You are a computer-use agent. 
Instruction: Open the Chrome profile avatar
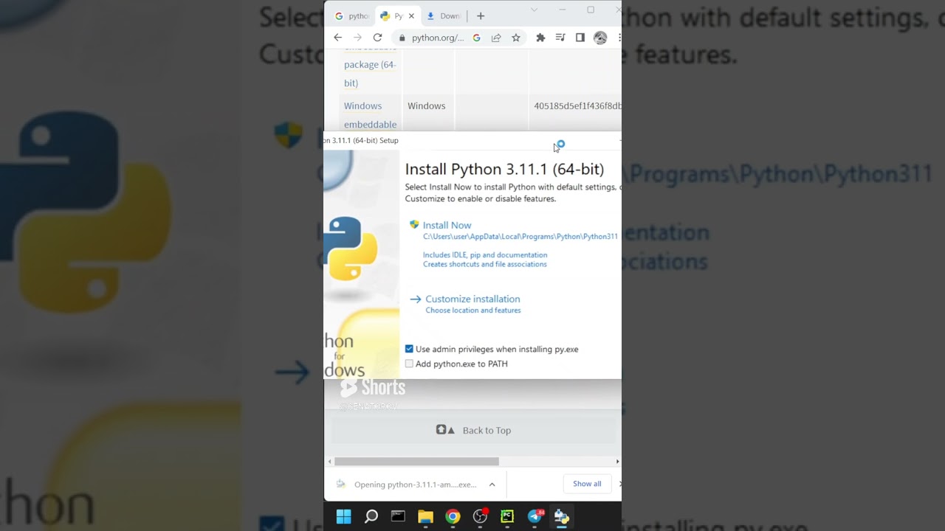point(600,38)
